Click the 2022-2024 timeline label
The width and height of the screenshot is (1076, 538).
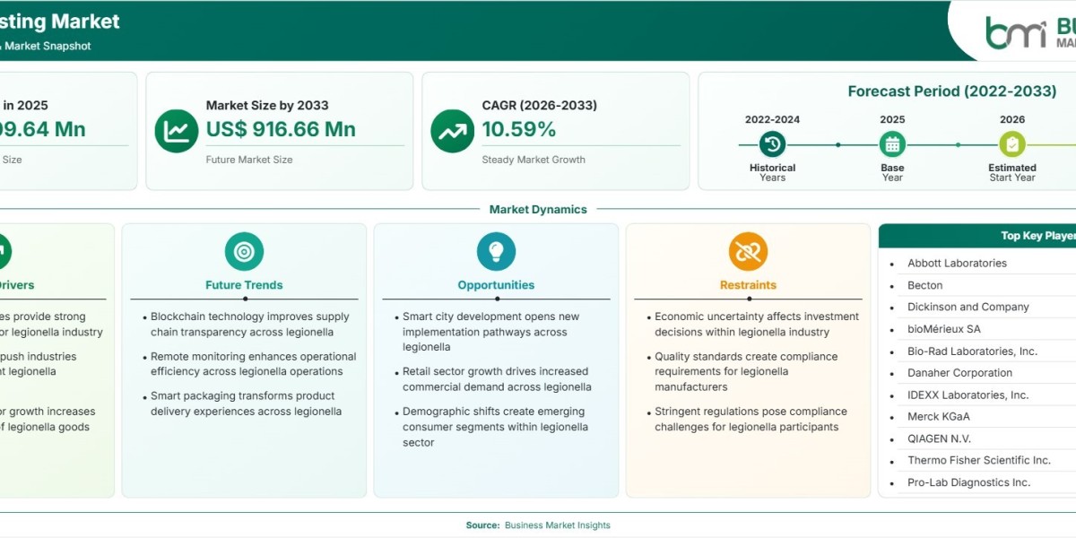[772, 119]
